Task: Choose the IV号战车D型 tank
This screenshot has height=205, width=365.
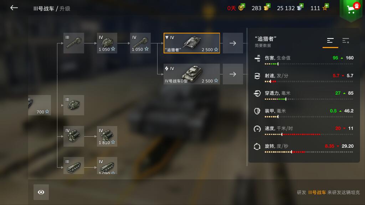Action: click(191, 74)
